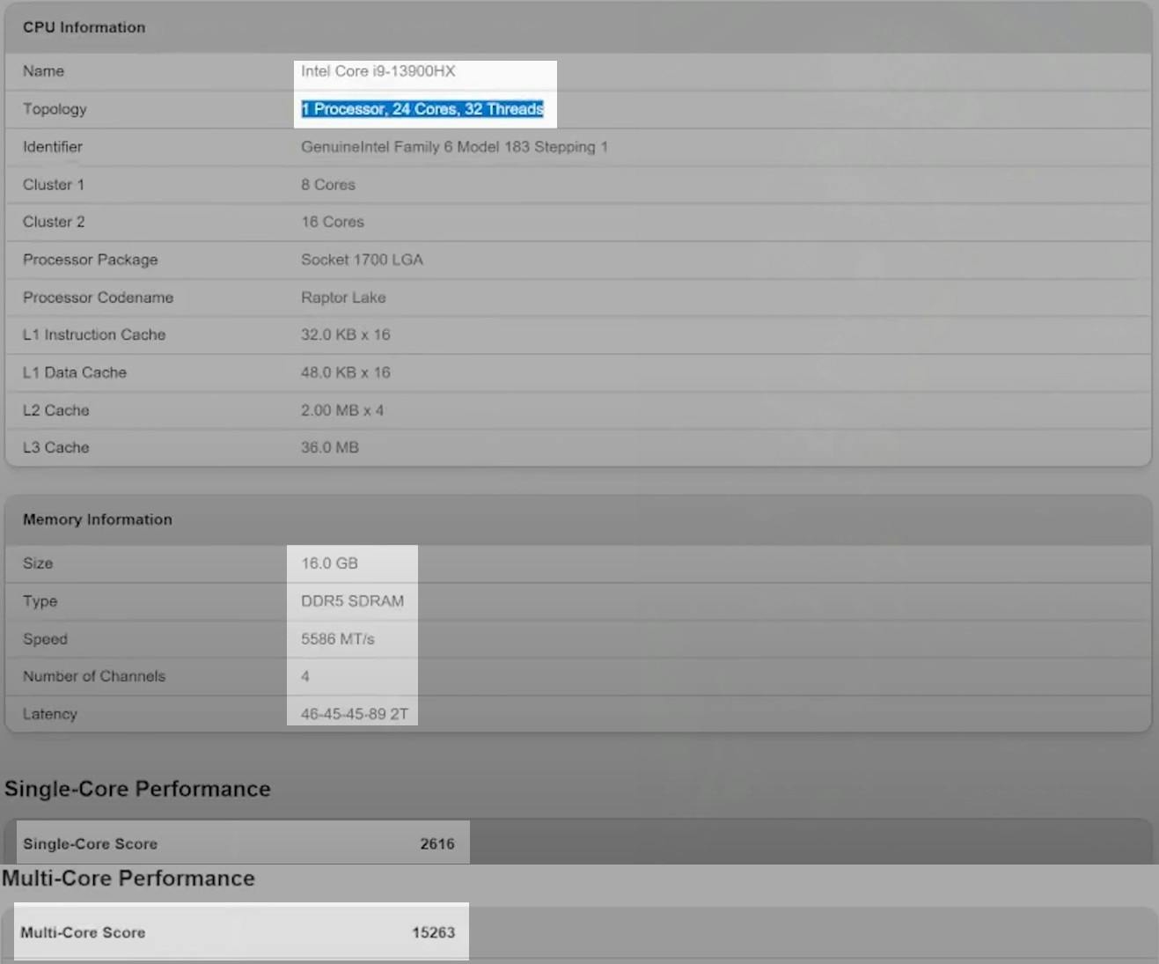The image size is (1159, 964).
Task: Click the Processor Codename label
Action: [x=99, y=298]
